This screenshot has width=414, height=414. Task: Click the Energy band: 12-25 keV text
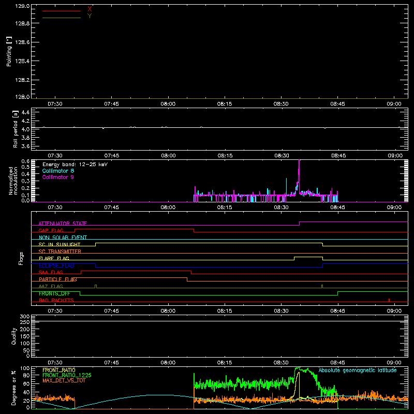click(75, 165)
